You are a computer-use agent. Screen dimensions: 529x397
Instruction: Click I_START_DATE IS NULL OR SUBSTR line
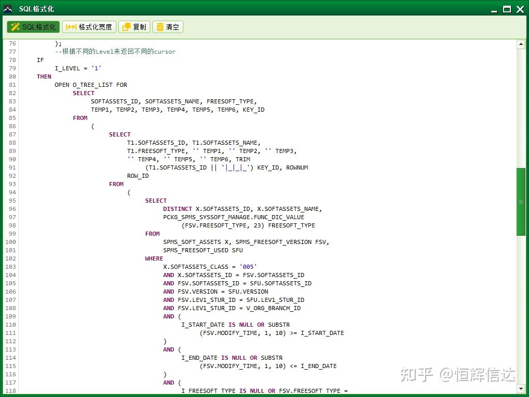[x=236, y=325]
